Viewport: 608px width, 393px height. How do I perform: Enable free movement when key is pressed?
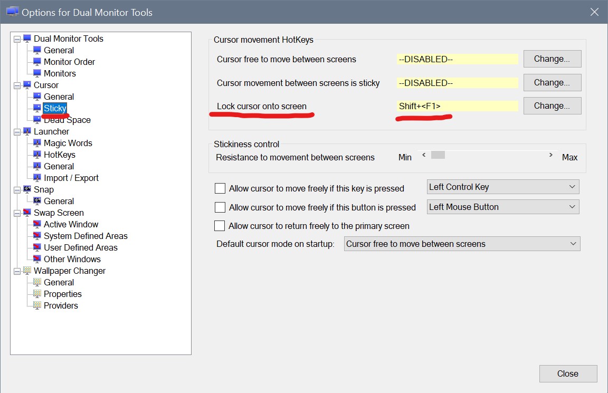point(220,188)
